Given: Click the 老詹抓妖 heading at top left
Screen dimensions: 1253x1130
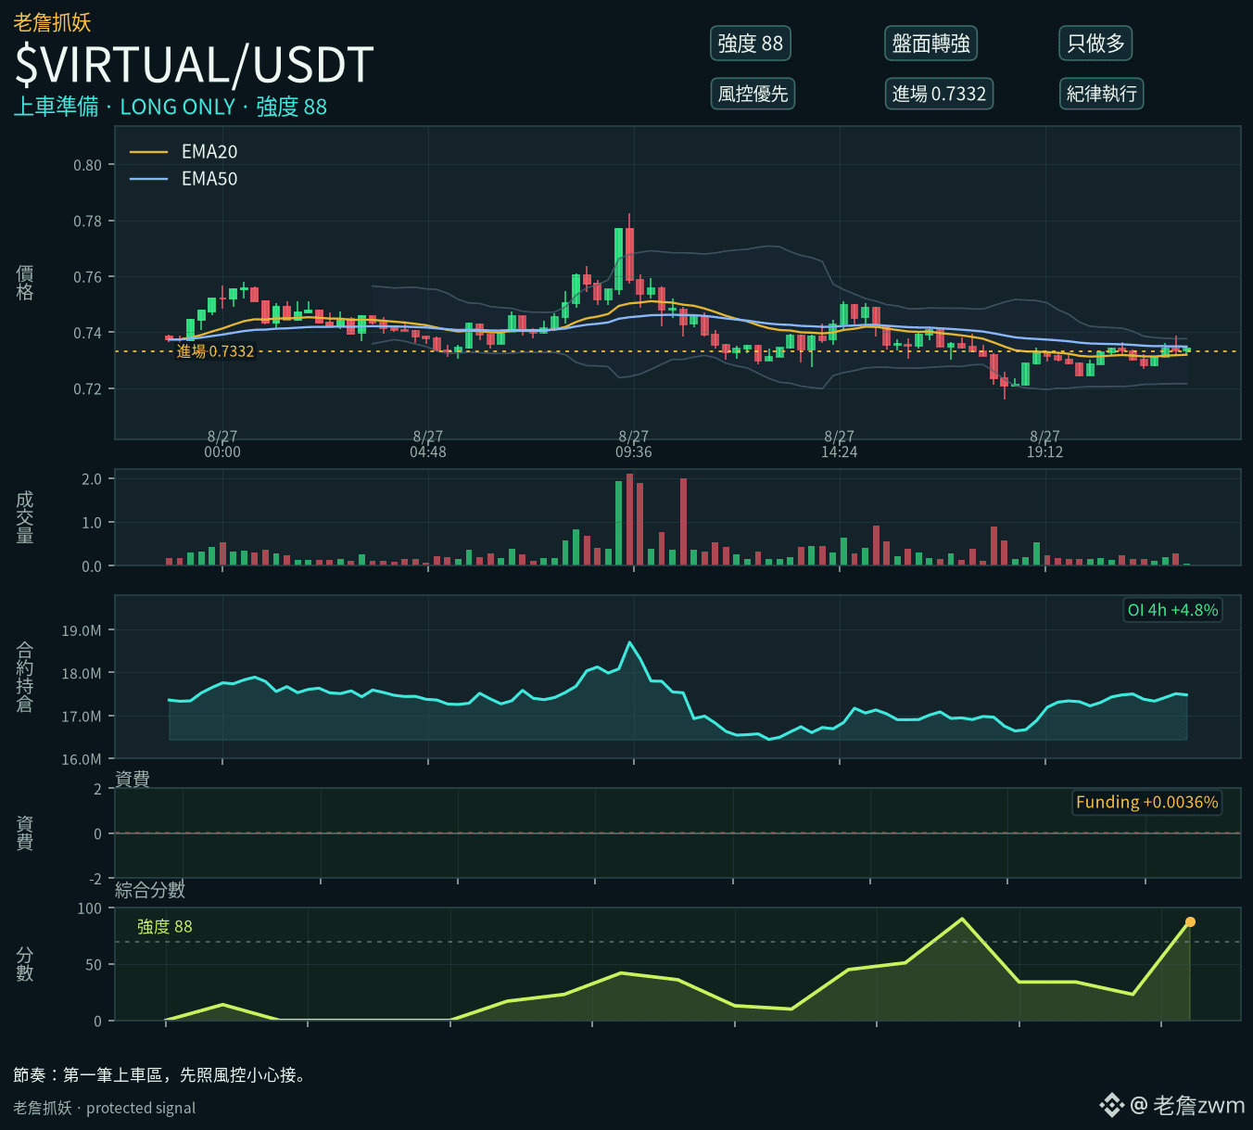Looking at the screenshot, I should pyautogui.click(x=52, y=22).
